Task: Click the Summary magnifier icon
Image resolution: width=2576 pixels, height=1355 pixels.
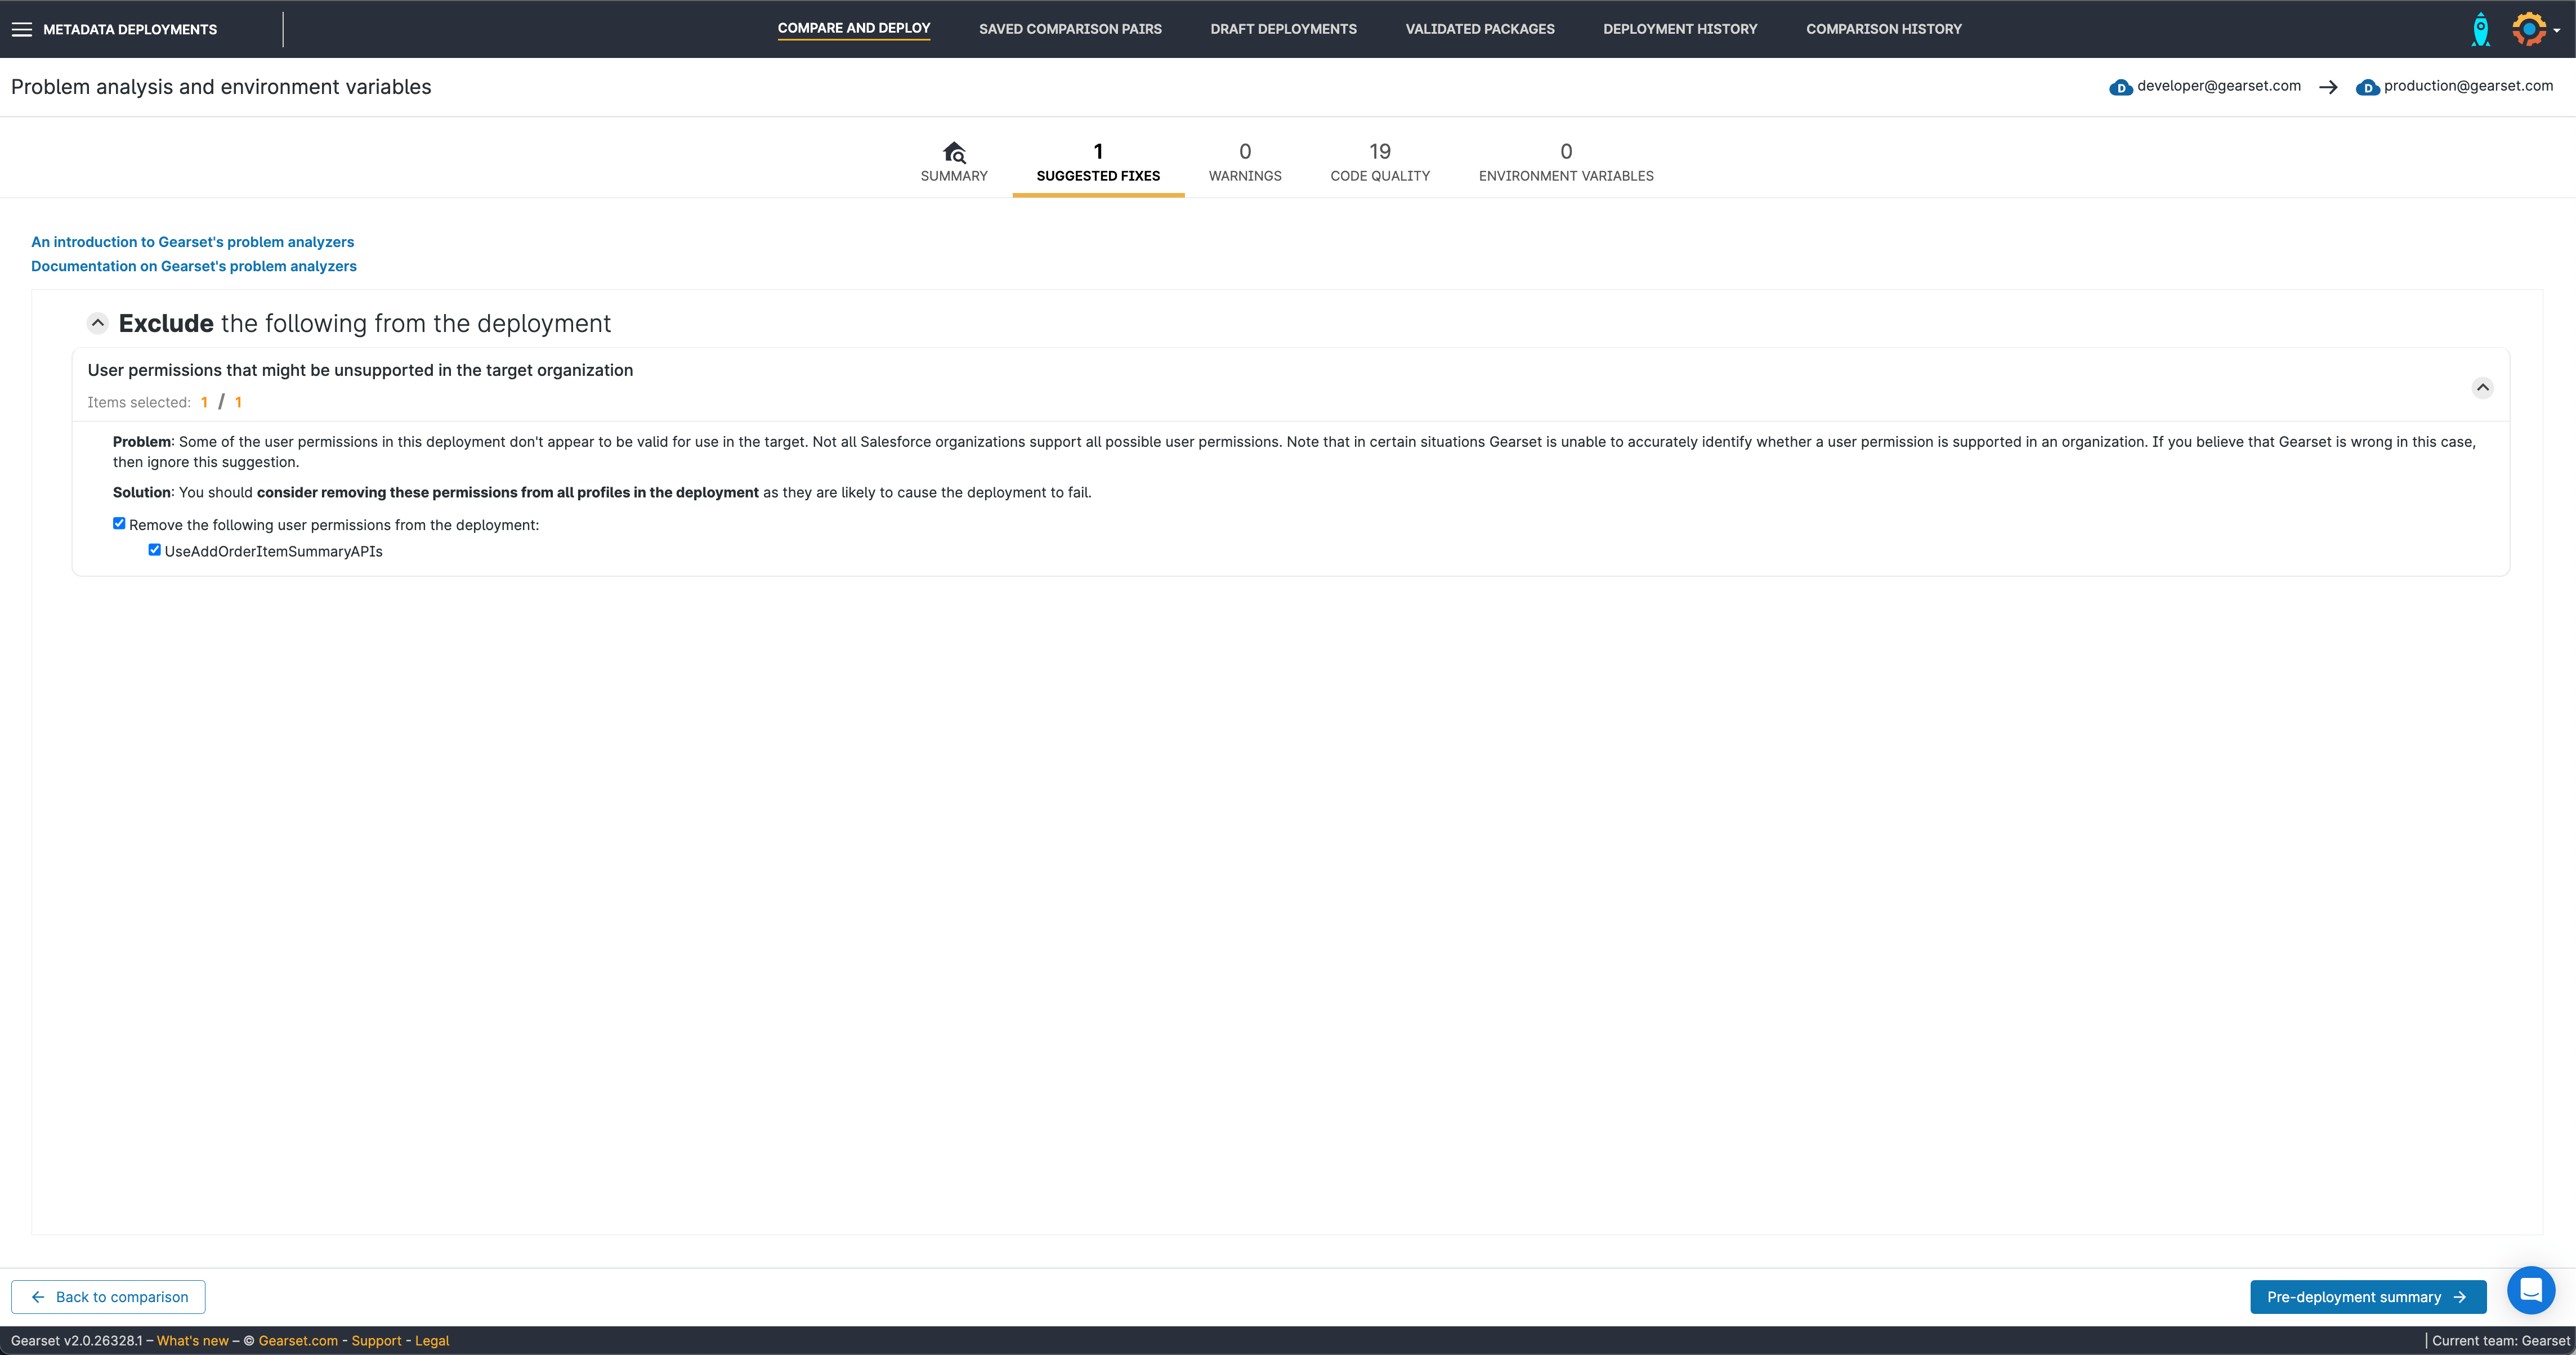Action: (954, 152)
